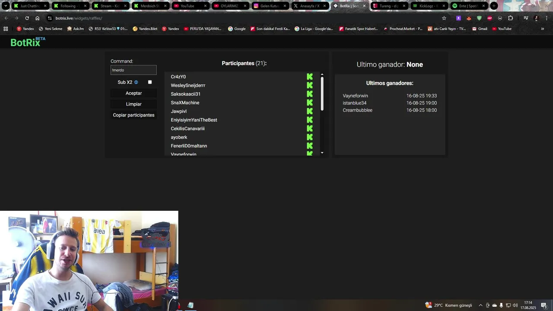Click the ABP extension icon

click(x=489, y=18)
